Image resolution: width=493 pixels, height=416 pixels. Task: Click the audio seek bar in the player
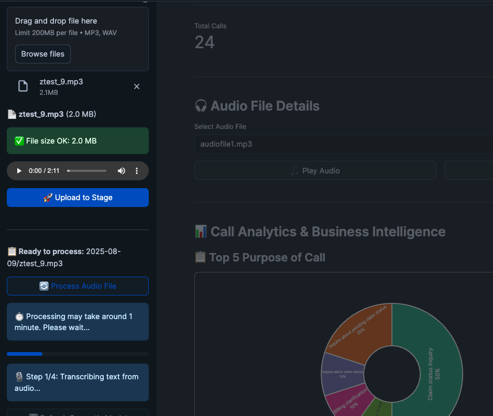point(87,171)
